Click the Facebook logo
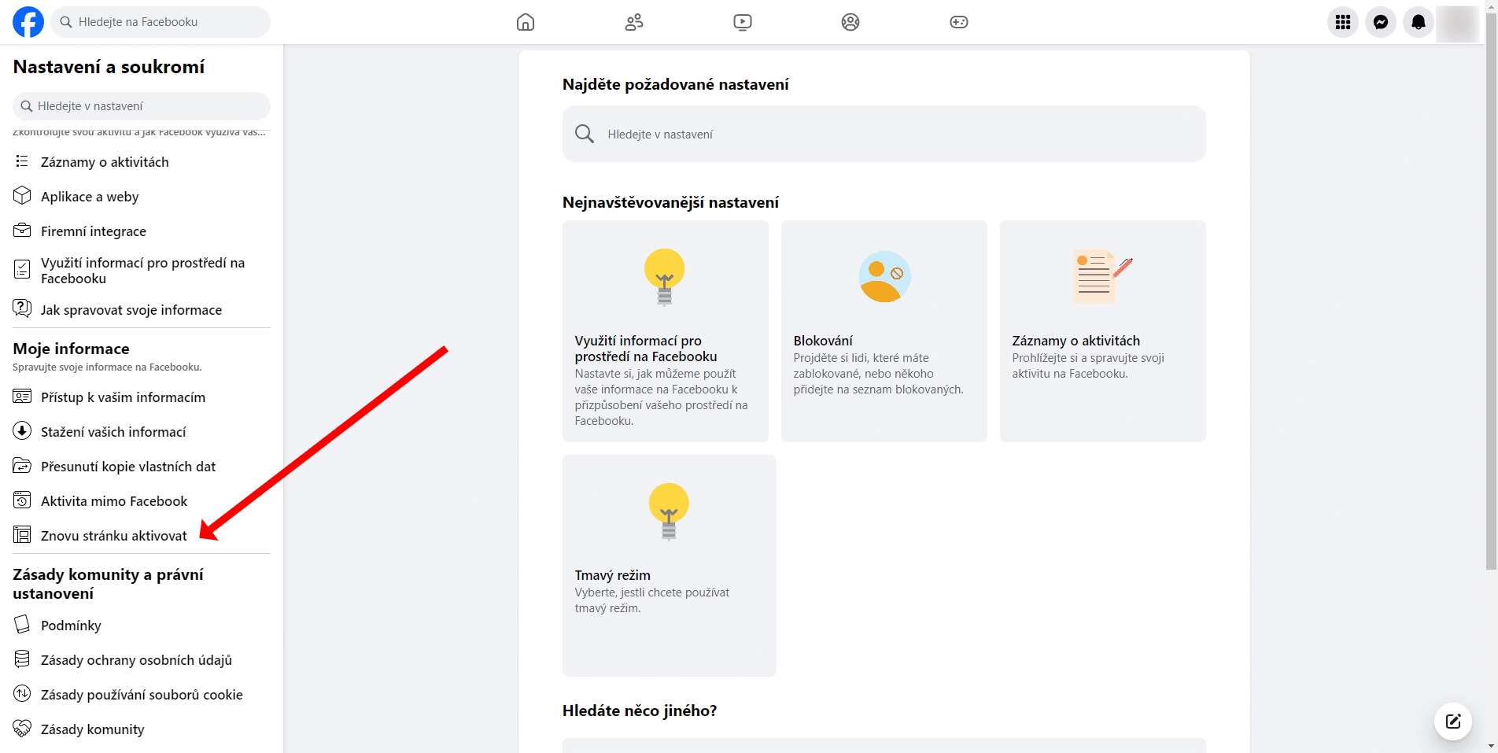 (28, 21)
